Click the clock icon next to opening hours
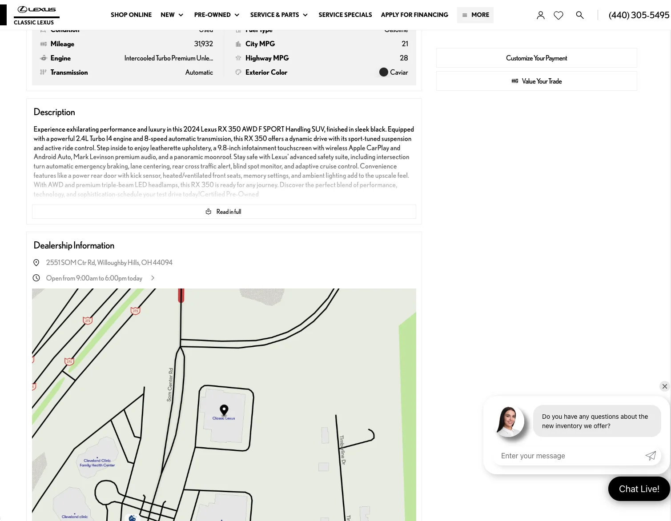 [x=36, y=277]
